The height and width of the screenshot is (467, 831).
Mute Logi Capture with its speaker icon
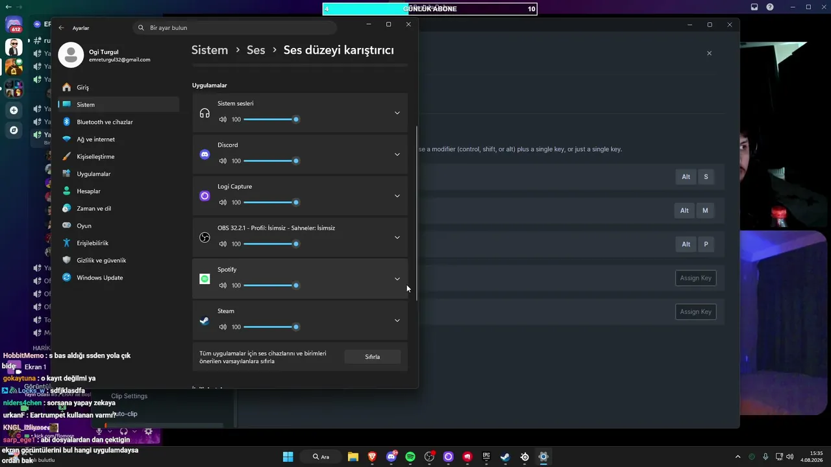pos(223,202)
